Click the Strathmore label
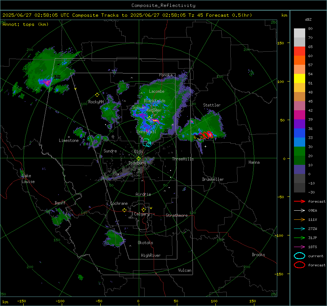 (177, 215)
